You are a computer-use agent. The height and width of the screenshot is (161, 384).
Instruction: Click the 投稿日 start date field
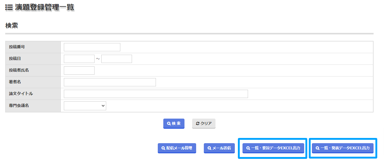79,59
